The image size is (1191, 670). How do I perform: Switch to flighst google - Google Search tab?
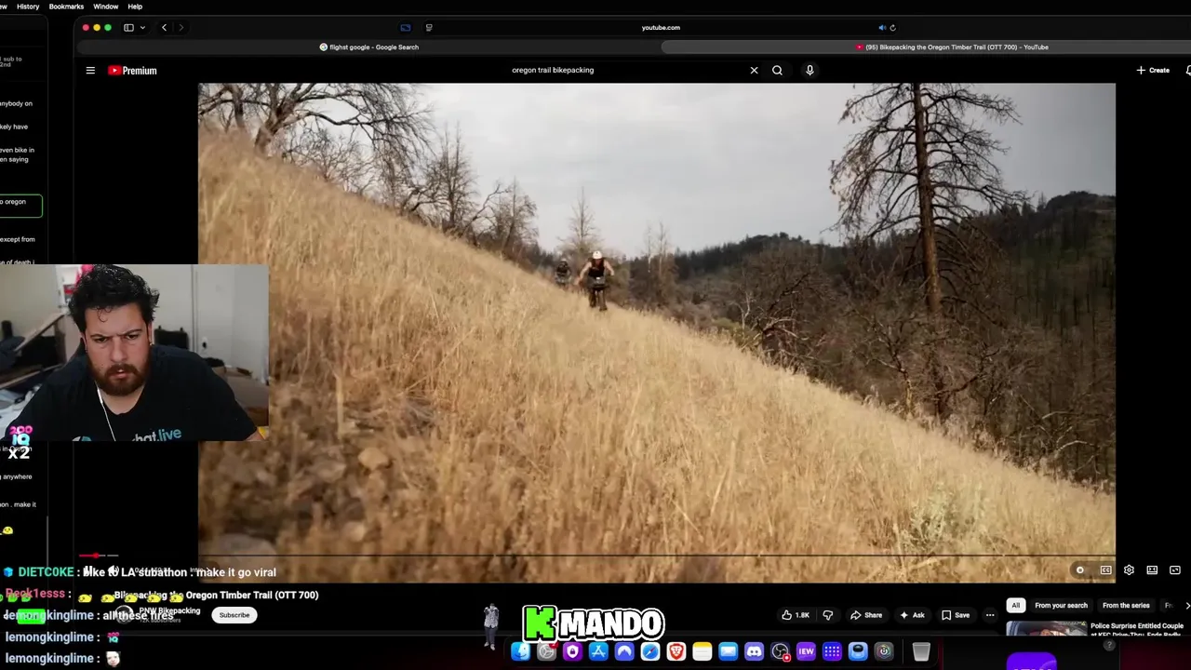(369, 47)
